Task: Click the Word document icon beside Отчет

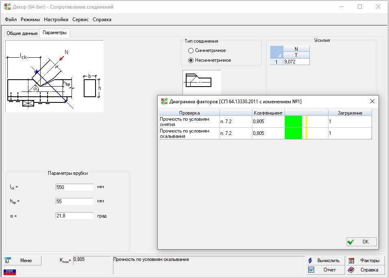Action: coord(311,270)
